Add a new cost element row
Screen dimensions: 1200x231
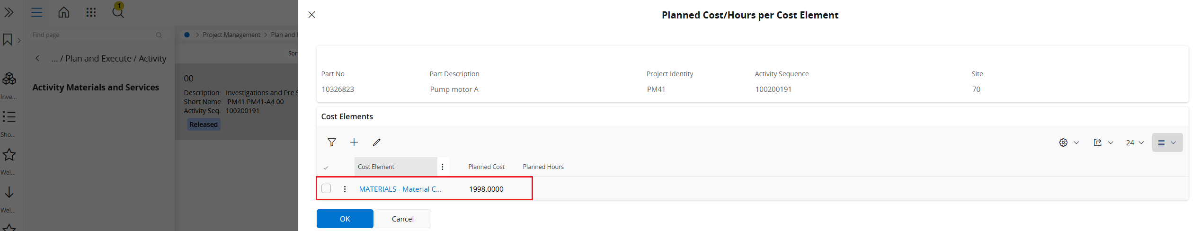354,142
